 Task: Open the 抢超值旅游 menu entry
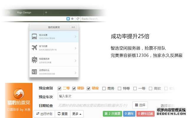[x=54, y=60]
